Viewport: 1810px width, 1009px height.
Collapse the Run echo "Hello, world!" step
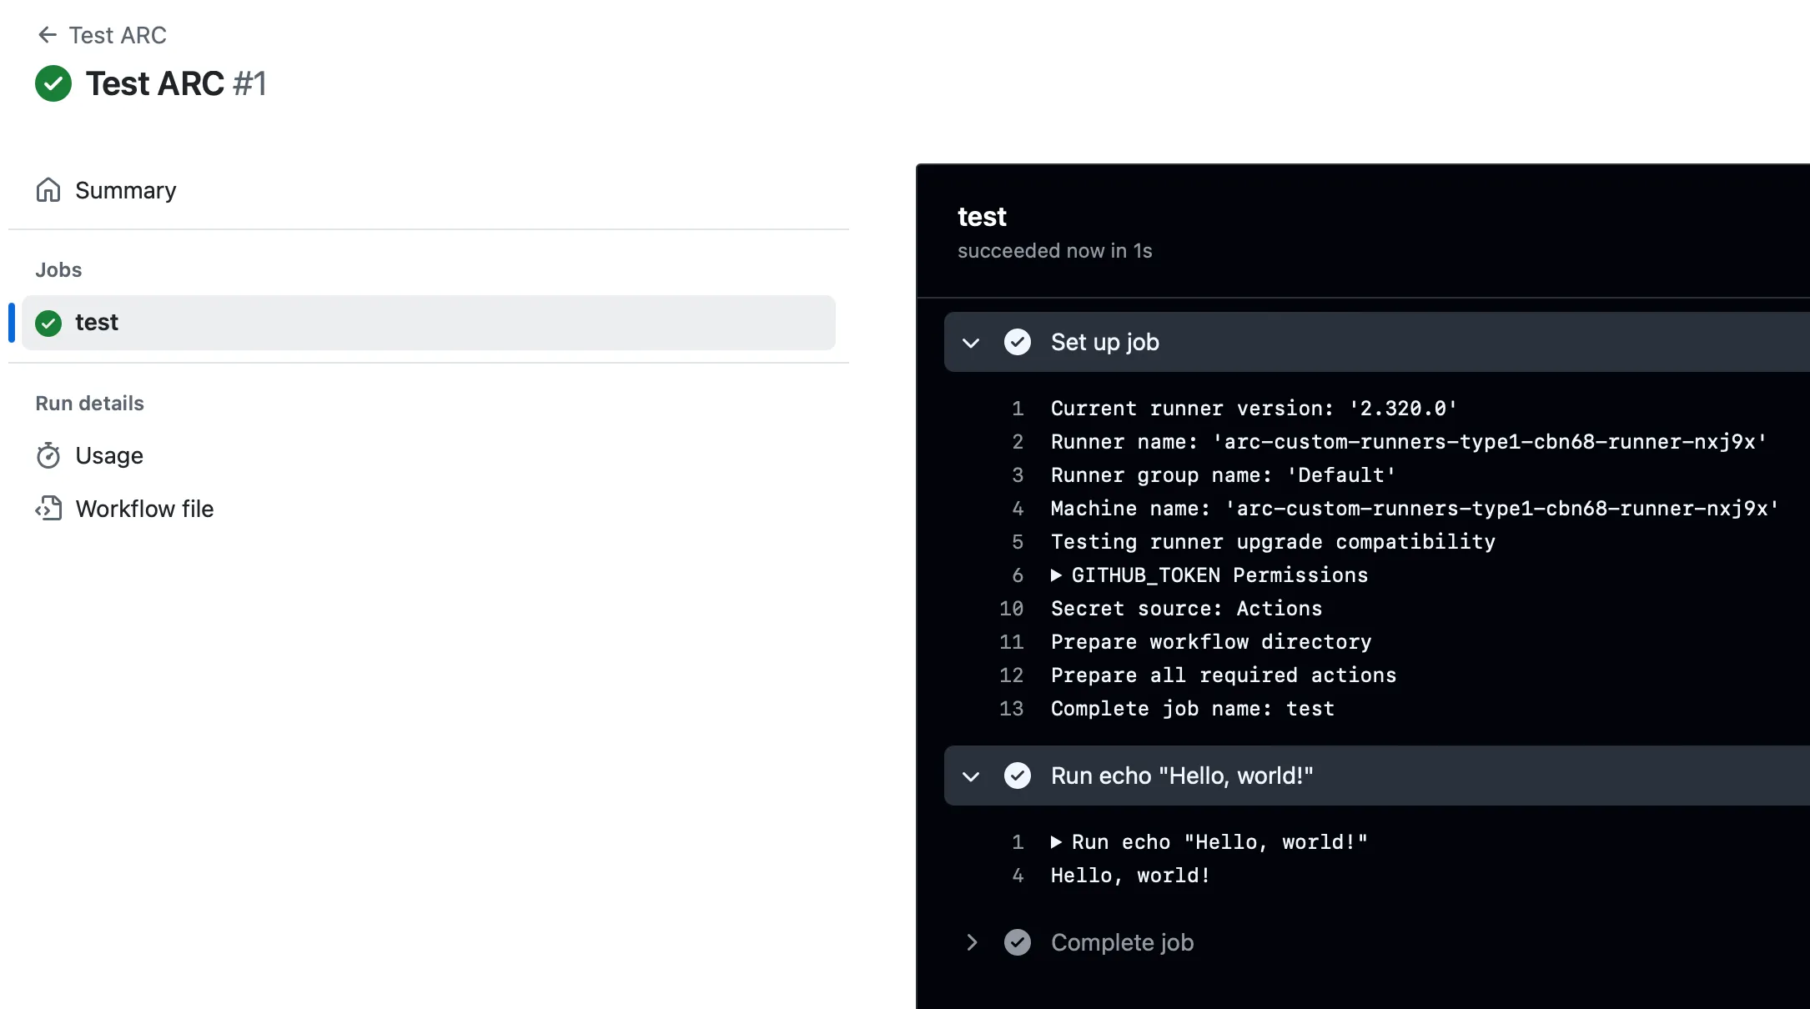click(x=970, y=776)
